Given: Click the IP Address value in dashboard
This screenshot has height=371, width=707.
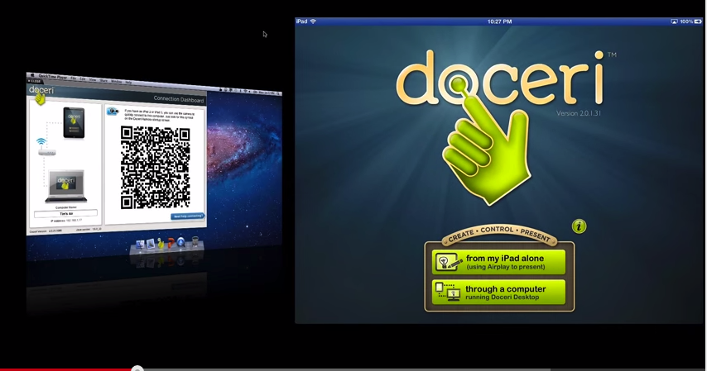Looking at the screenshot, I should (75, 220).
